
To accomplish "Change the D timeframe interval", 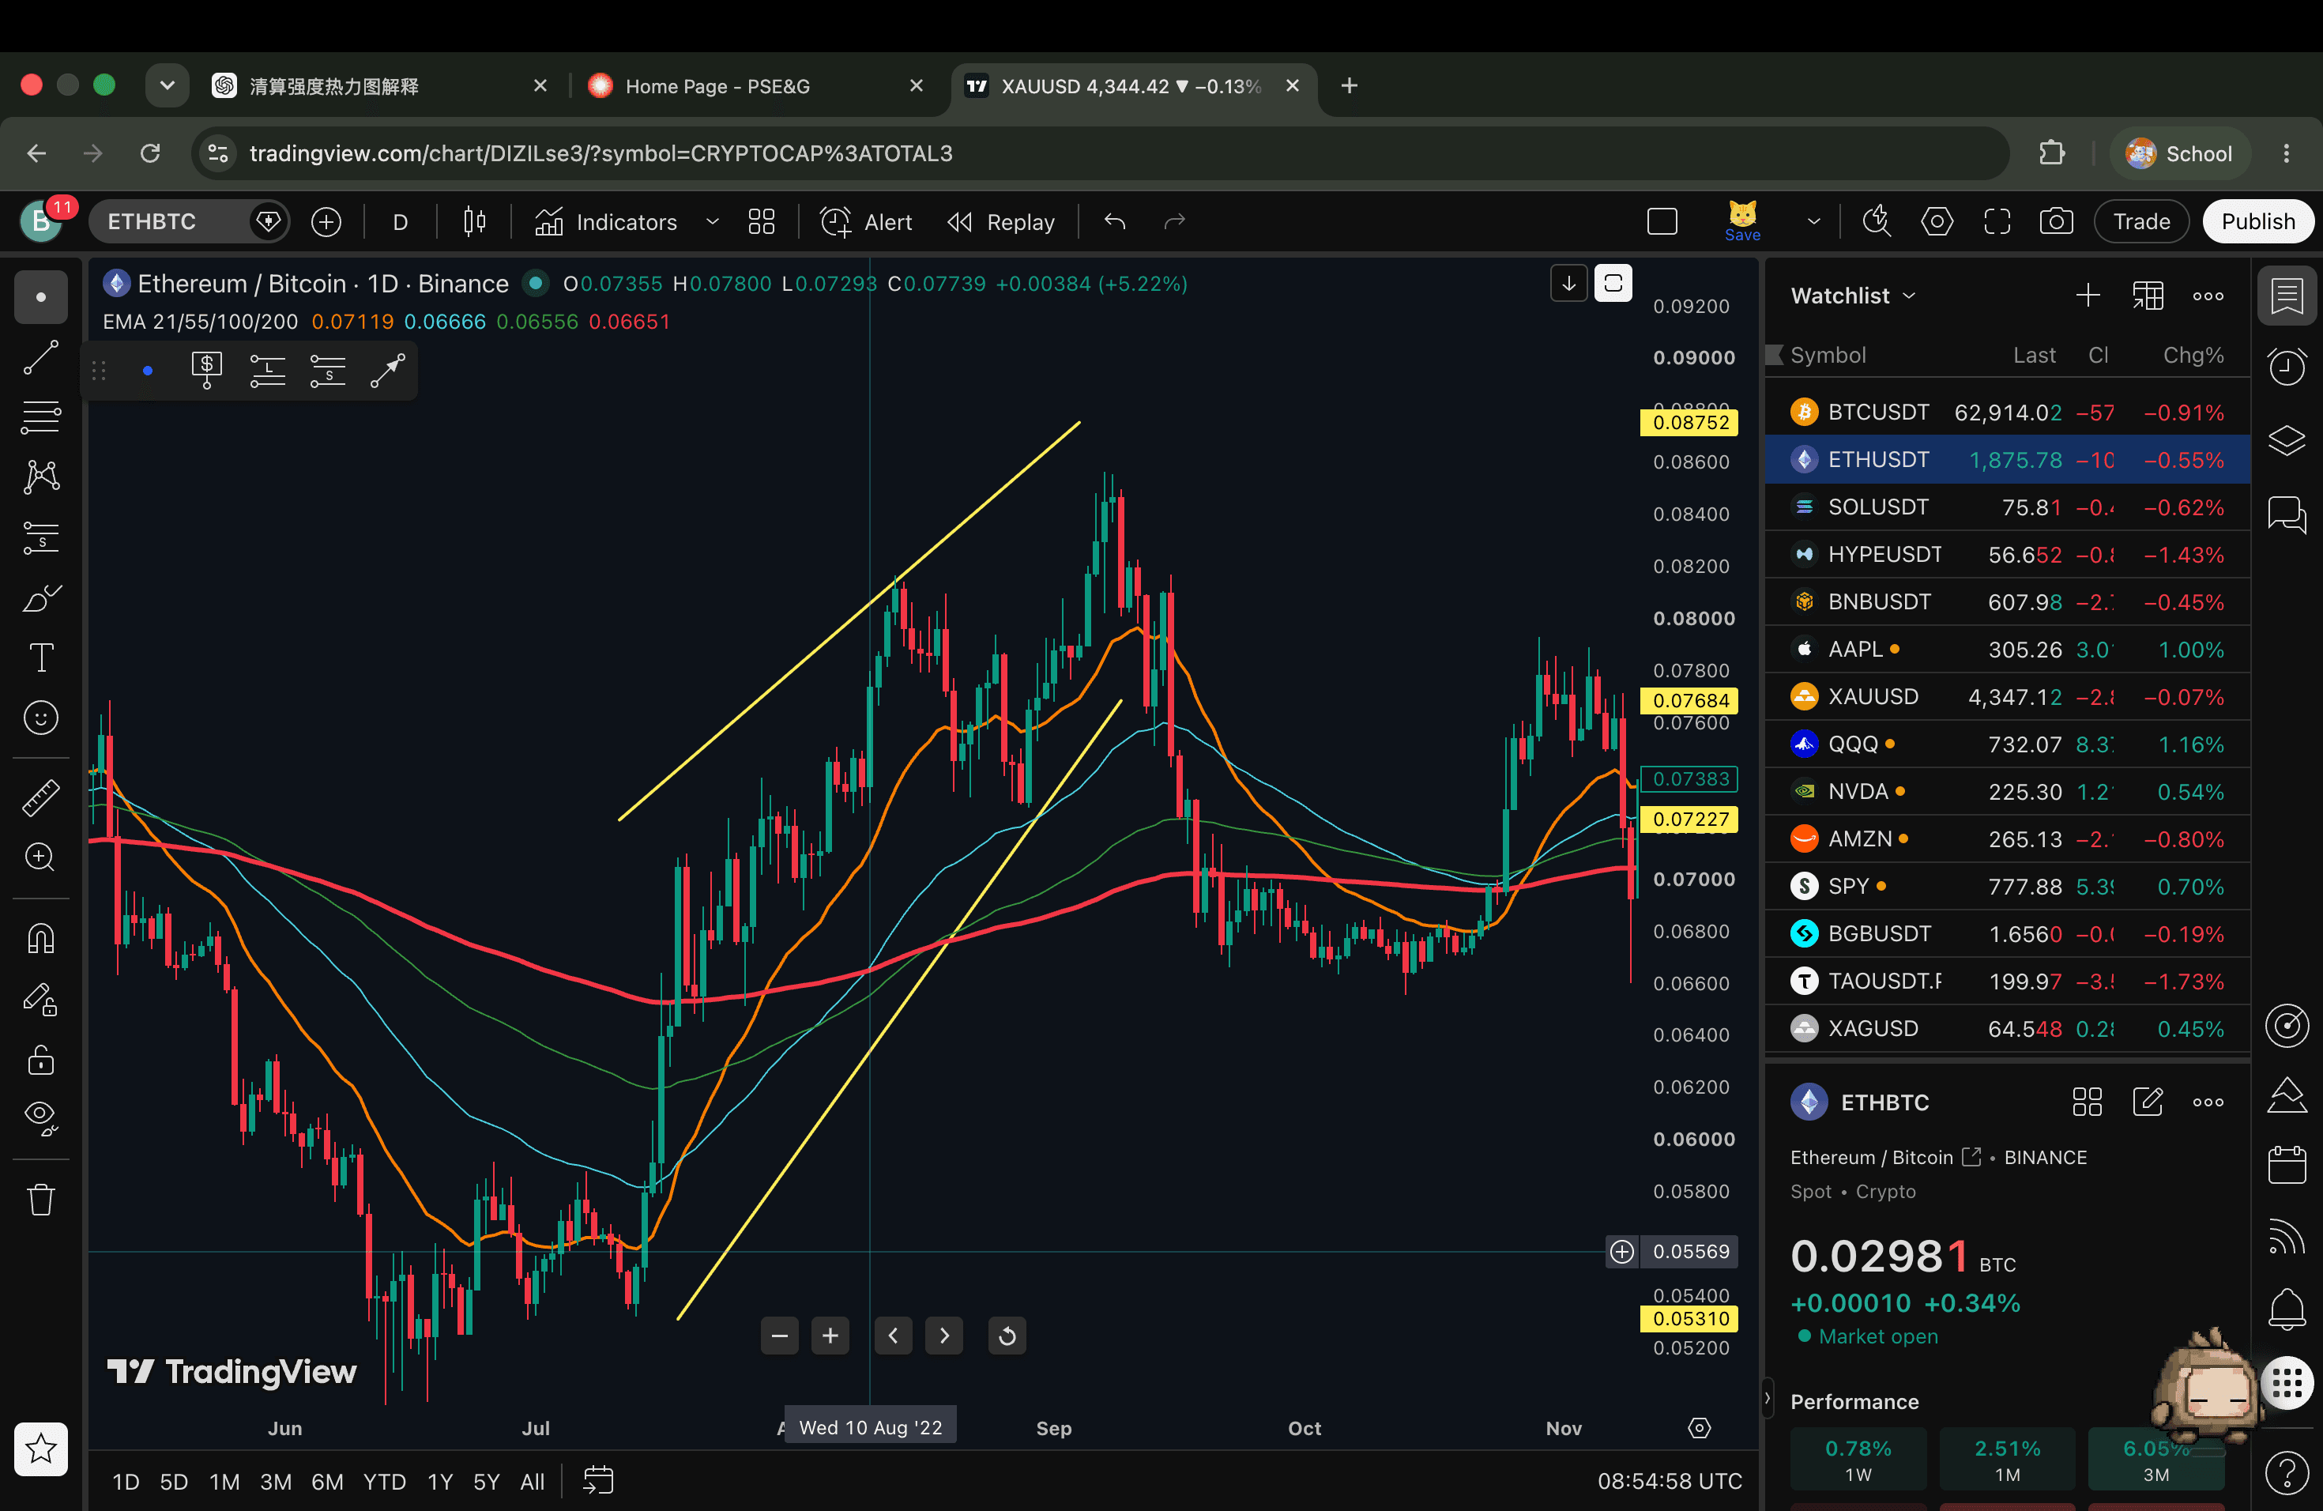I will [x=400, y=221].
